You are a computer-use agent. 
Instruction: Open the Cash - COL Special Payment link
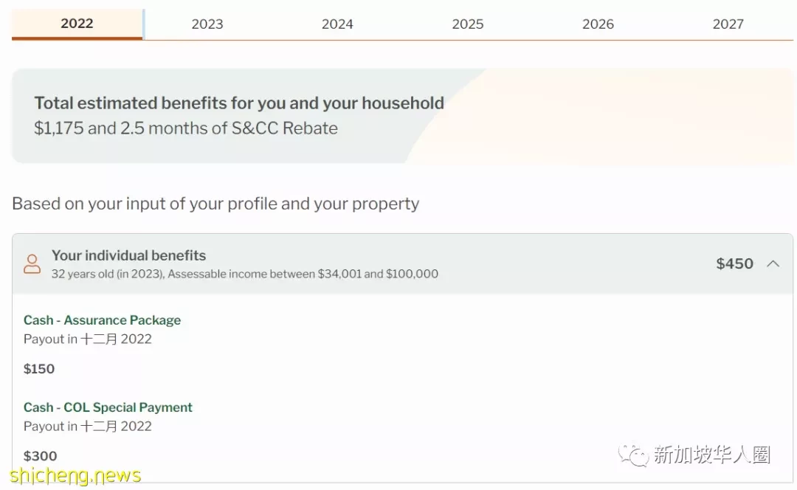(108, 407)
